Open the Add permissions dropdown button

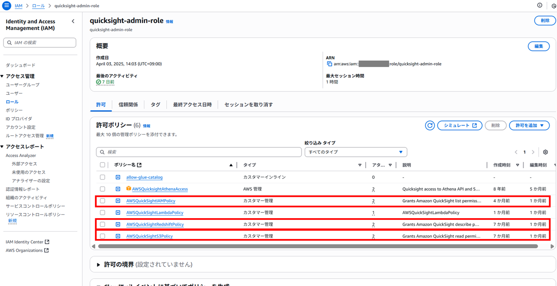tap(529, 126)
